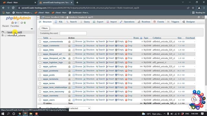Open the Routines tab
The width and height of the screenshot is (207, 116).
[144, 22]
